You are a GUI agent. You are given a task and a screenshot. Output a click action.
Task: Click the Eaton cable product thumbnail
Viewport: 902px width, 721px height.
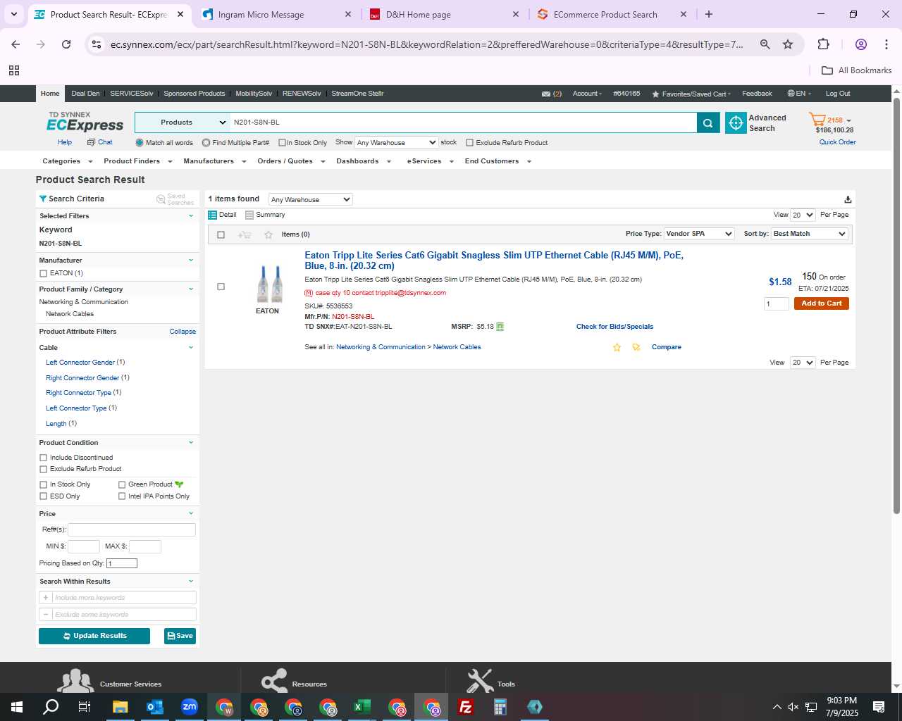coord(269,284)
